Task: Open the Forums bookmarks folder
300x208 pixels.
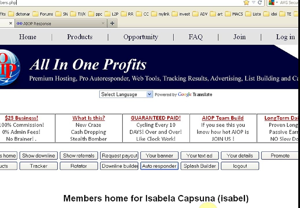Action: click(43, 14)
